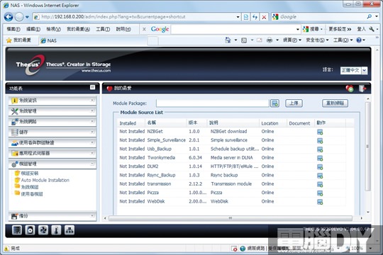
Task: Click the 重新掃描 rescan button
Action: pos(335,103)
